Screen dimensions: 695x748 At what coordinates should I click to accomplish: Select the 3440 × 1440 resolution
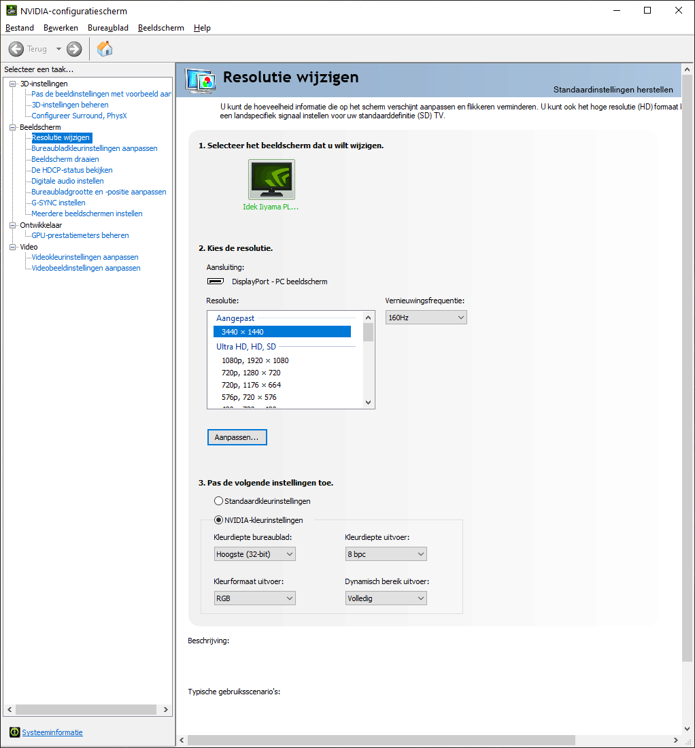coord(282,332)
